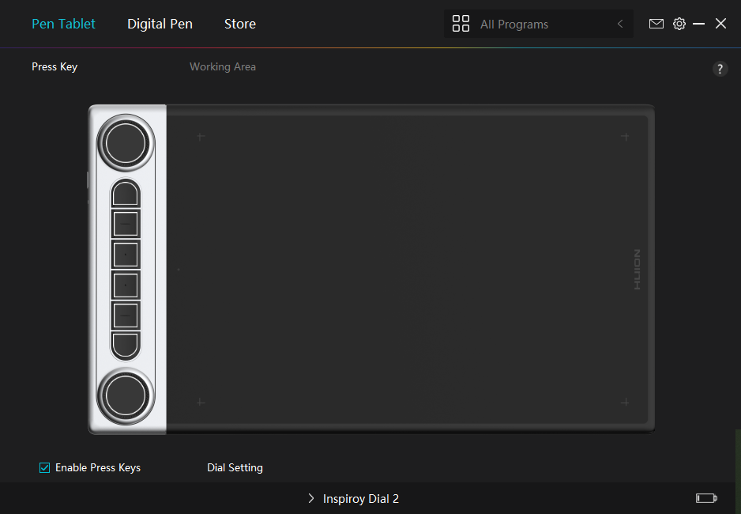Screen dimensions: 741x514
Task: Click the third press key with dot
Action: coord(126,255)
